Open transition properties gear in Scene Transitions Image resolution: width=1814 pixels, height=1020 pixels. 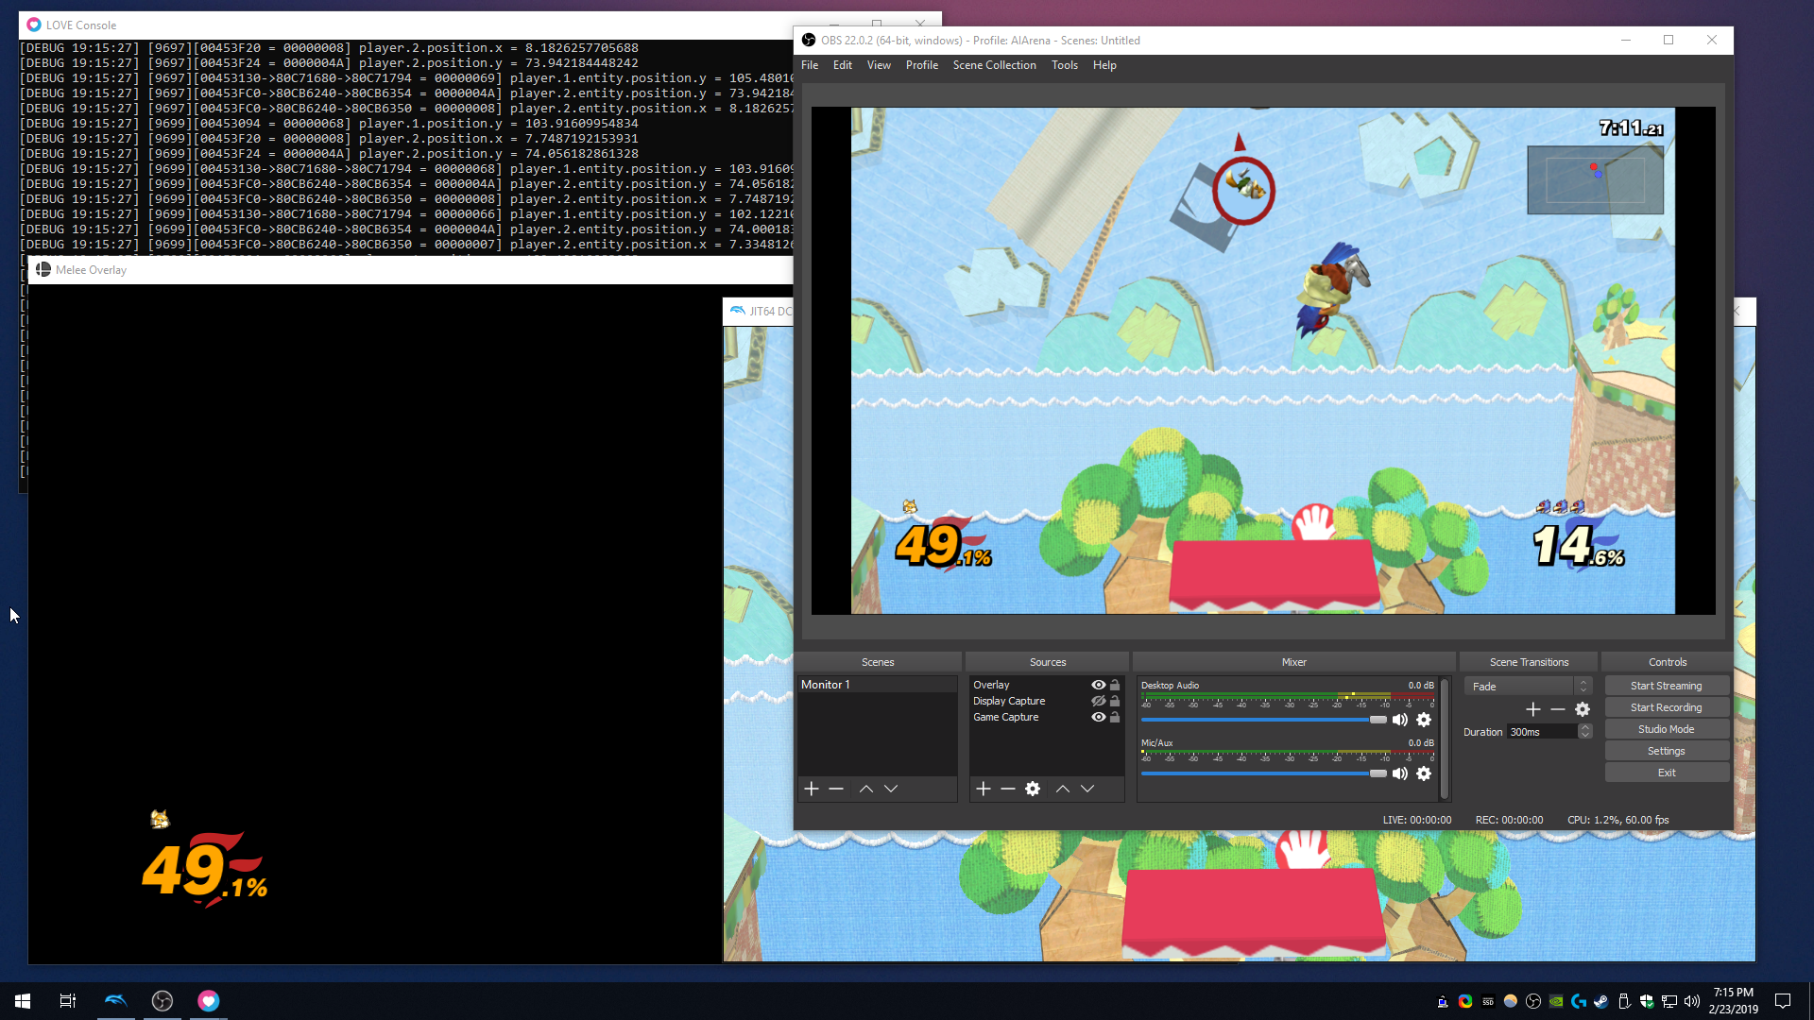1583,709
